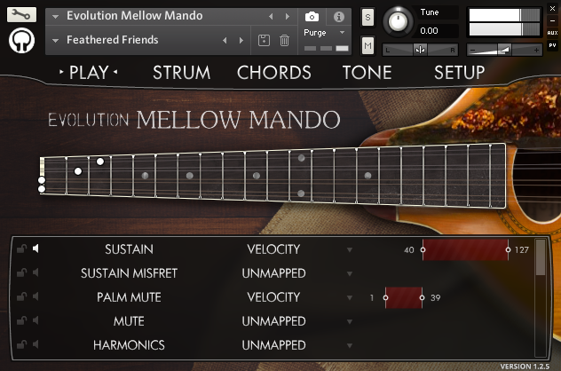This screenshot has width=561, height=371.
Task: Go to the next snapshot preset
Action: pos(240,40)
